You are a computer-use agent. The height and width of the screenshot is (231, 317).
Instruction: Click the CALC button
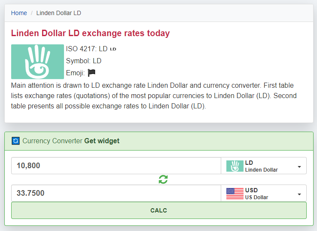click(158, 210)
